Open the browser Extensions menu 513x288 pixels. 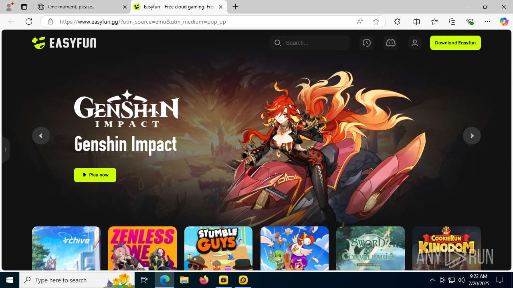click(397, 22)
